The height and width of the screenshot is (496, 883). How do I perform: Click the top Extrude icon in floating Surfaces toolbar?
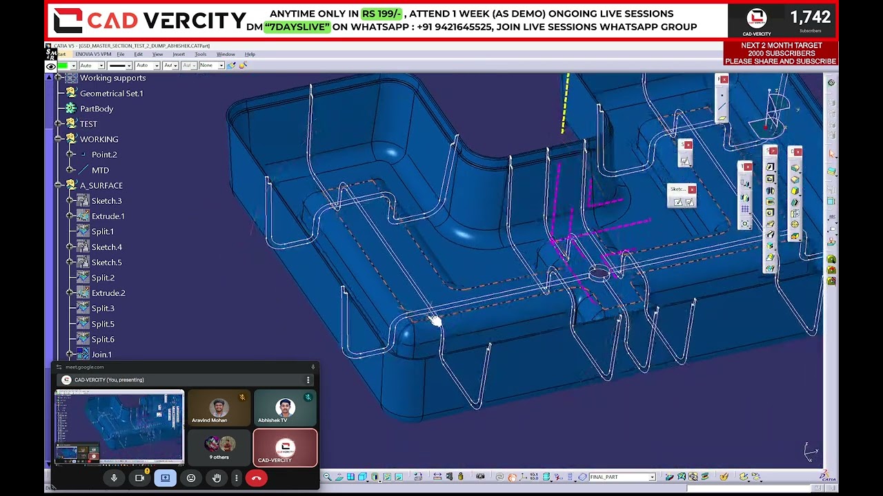(x=770, y=167)
